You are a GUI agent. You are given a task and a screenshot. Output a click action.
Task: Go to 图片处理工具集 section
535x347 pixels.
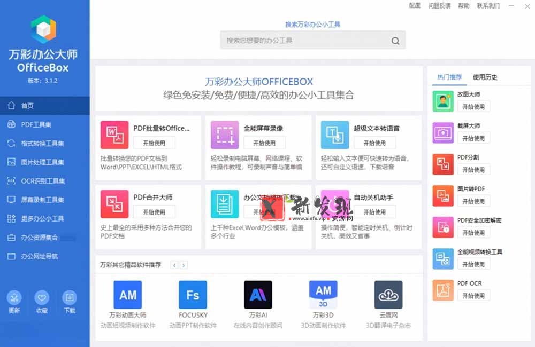tap(45, 162)
